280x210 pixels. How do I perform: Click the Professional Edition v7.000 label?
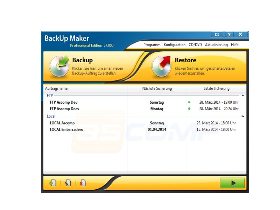click(x=92, y=45)
